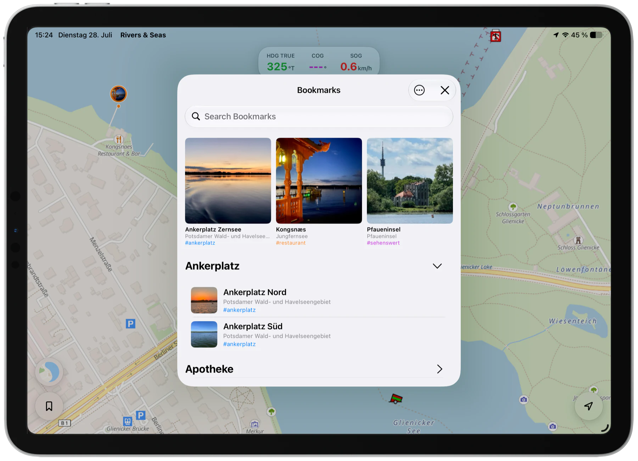Tap the Bookmarks panel title
Image resolution: width=638 pixels, height=461 pixels.
point(319,90)
